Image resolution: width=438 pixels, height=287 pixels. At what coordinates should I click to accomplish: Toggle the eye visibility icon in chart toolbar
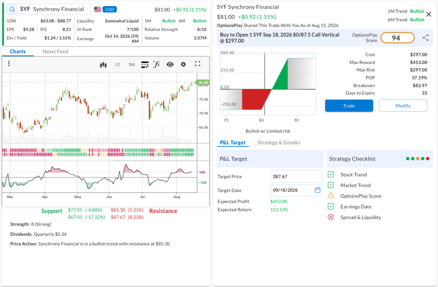pos(170,64)
